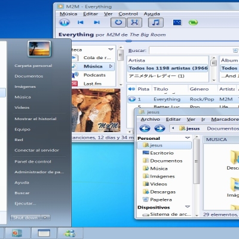Open Ir menu in file manager
Viewport: 239px width, 239px height.
click(x=203, y=119)
